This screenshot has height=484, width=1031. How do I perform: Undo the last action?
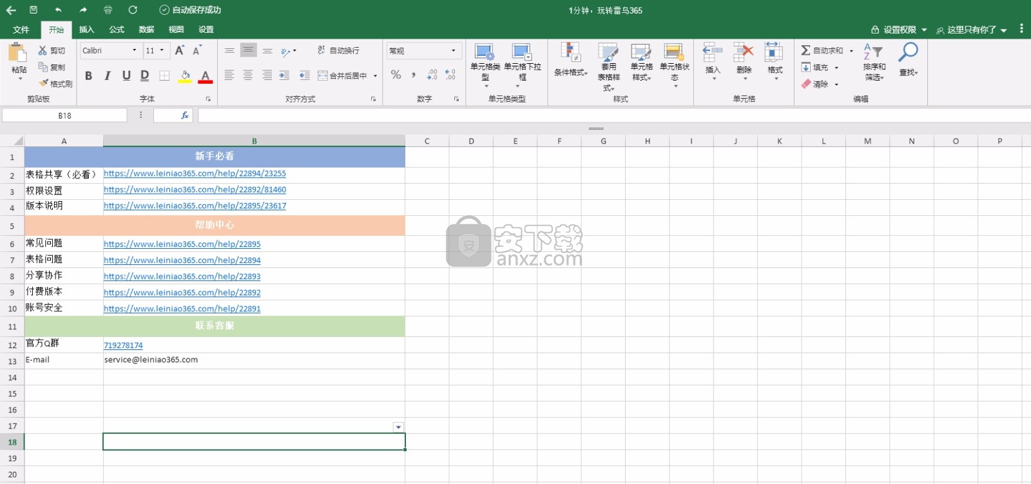coord(59,10)
